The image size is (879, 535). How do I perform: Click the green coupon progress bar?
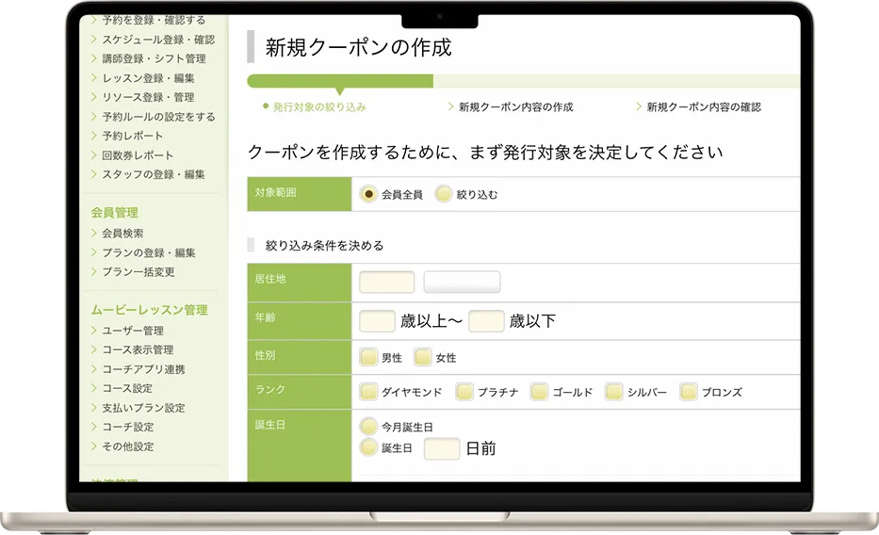(x=340, y=81)
